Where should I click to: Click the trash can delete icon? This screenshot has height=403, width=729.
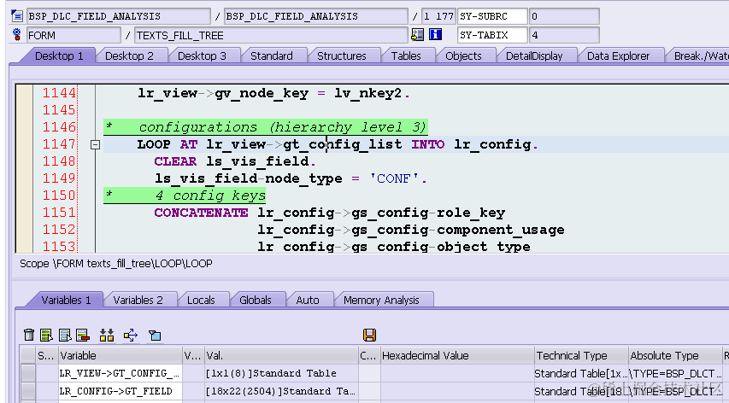click(x=29, y=335)
